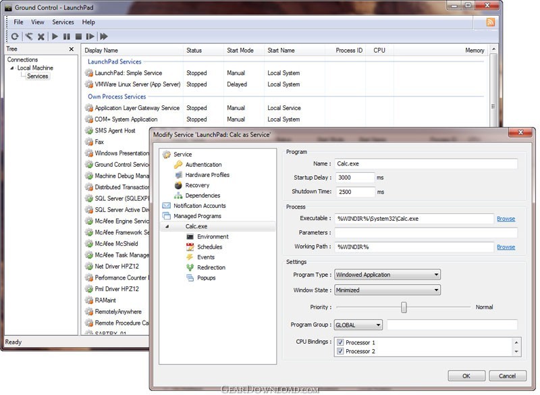Click Browse link next to Working Path
This screenshot has width=540, height=395.
click(x=506, y=247)
